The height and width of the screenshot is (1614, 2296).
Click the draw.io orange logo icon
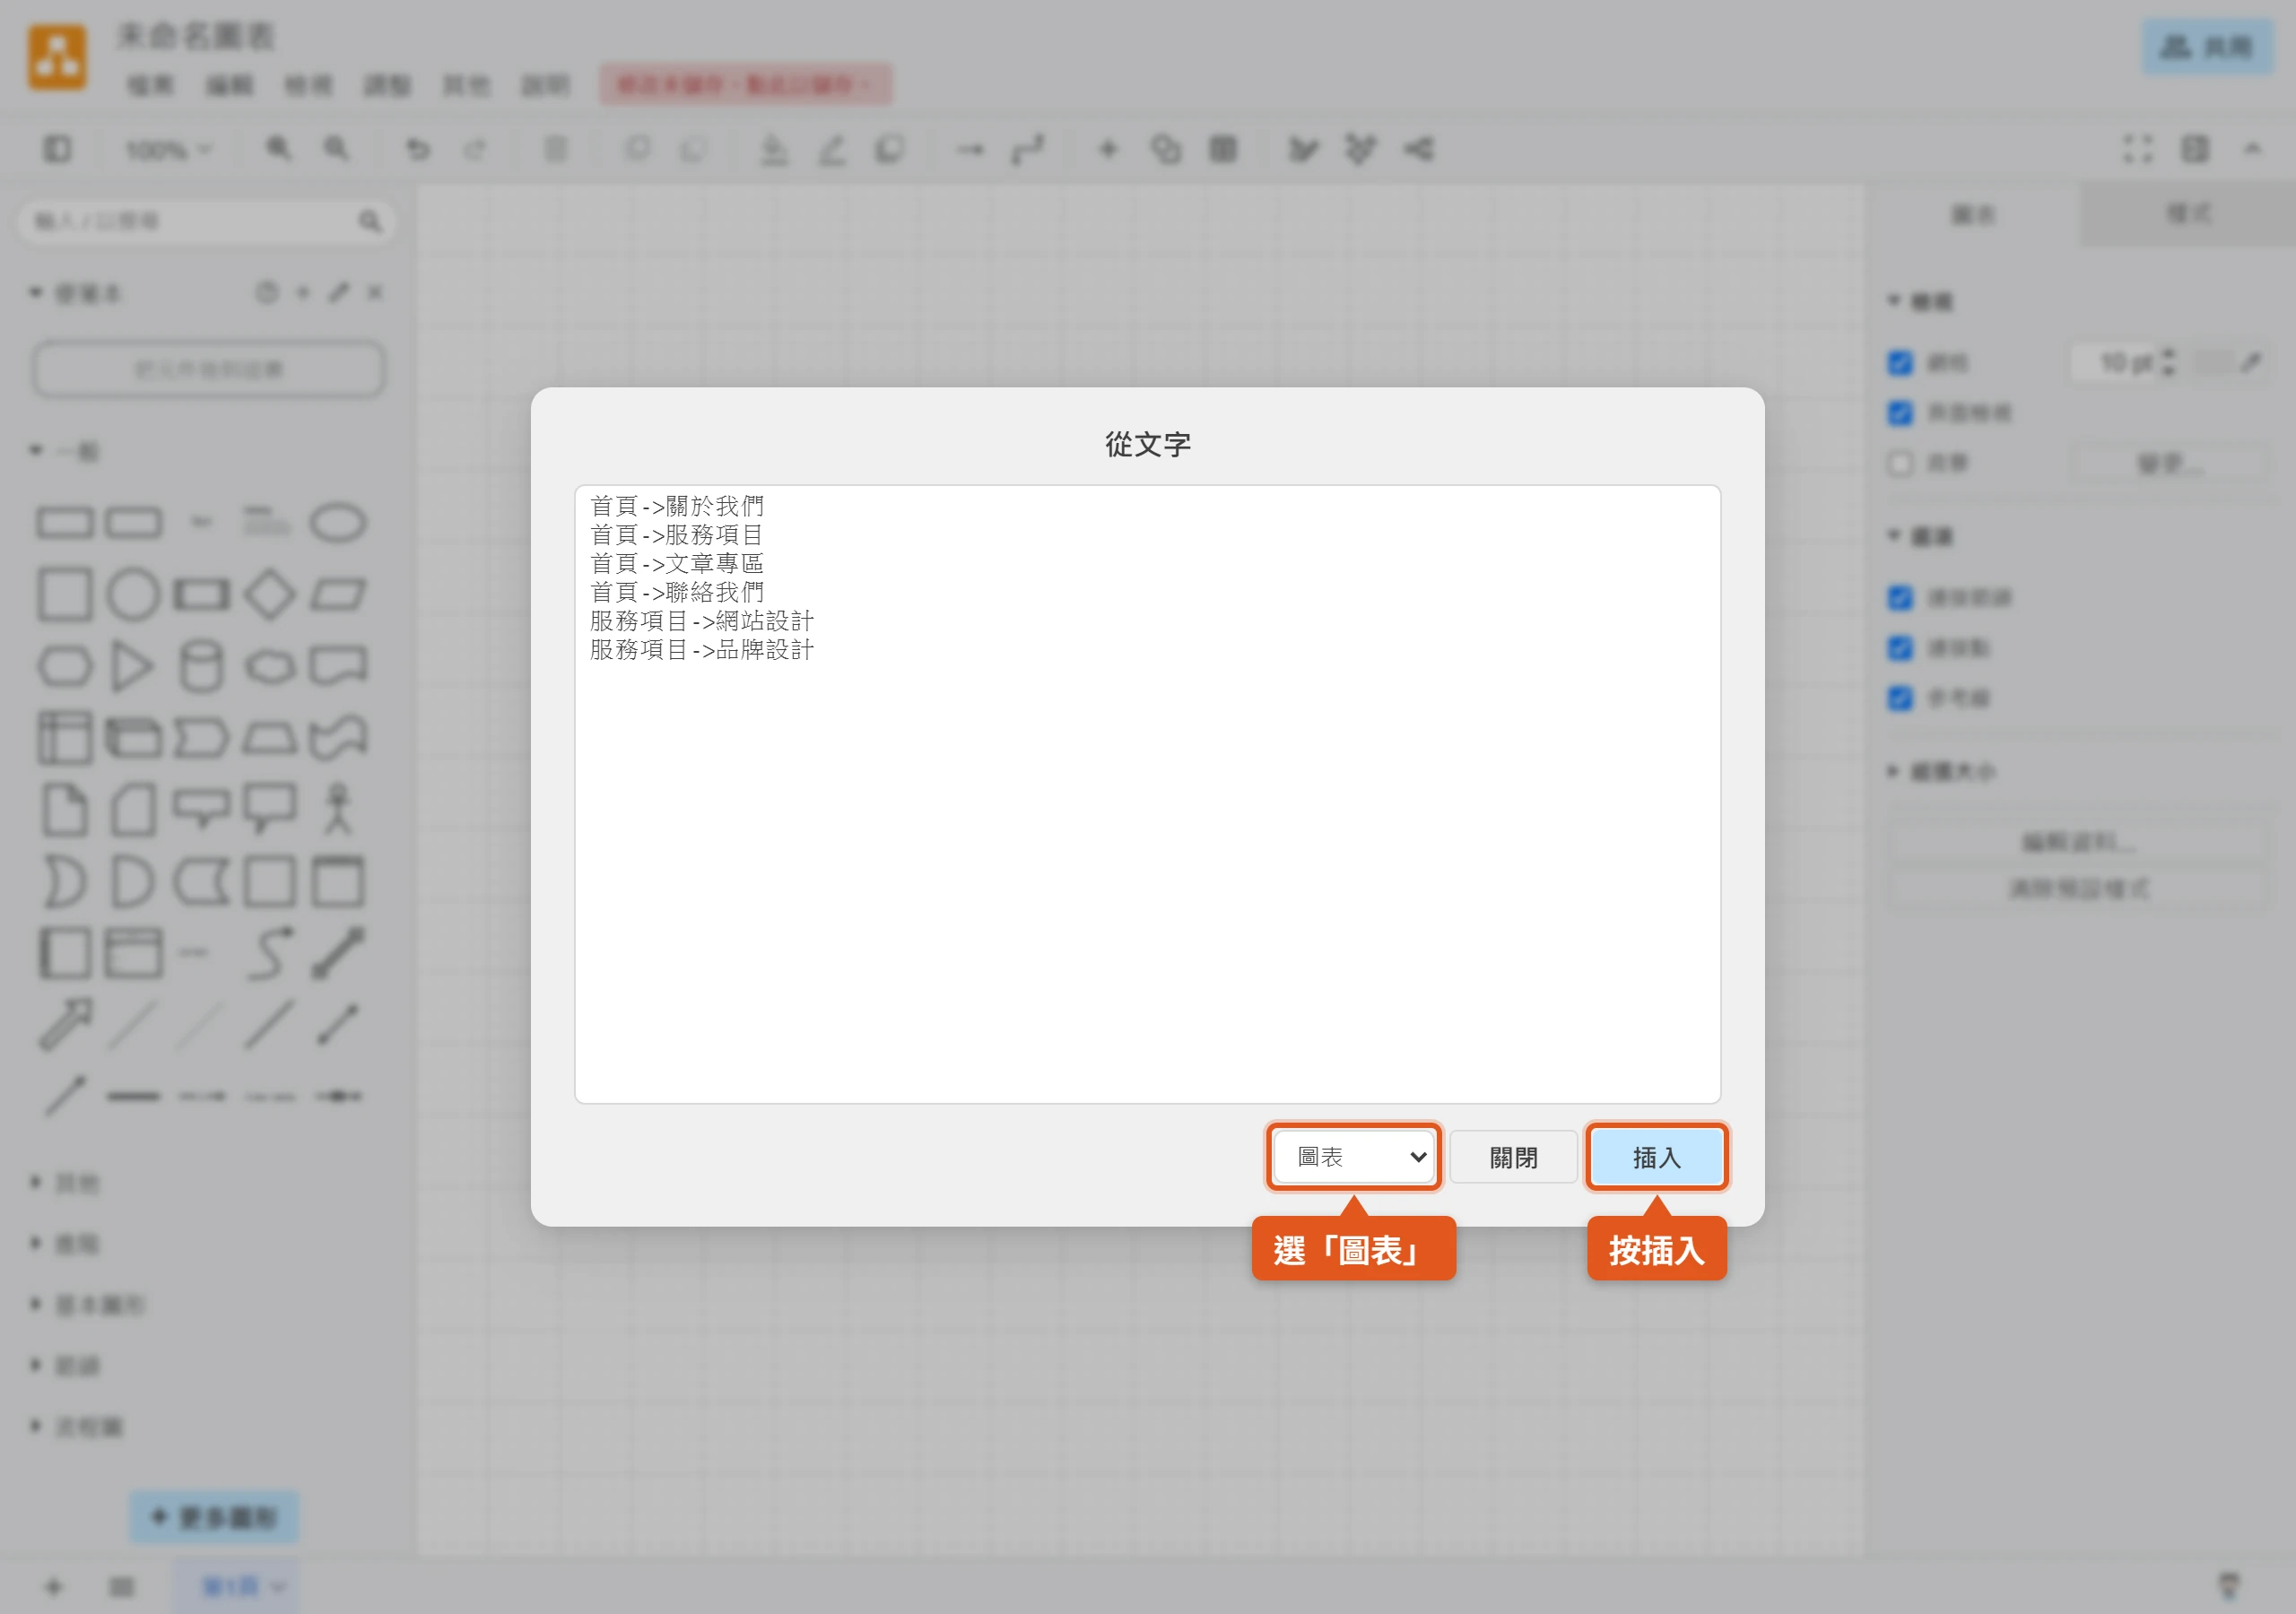pos(57,57)
